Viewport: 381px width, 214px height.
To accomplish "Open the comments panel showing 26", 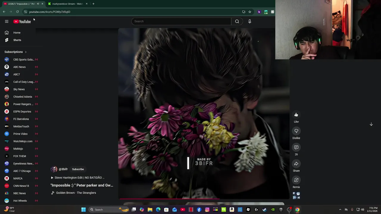I will tap(296, 147).
